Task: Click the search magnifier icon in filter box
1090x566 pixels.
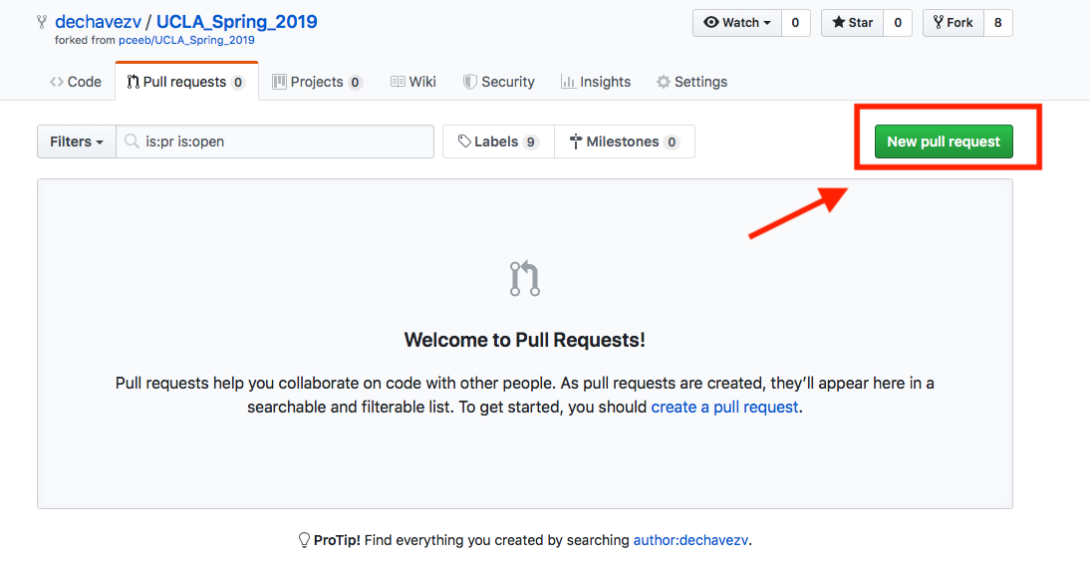Action: [132, 141]
